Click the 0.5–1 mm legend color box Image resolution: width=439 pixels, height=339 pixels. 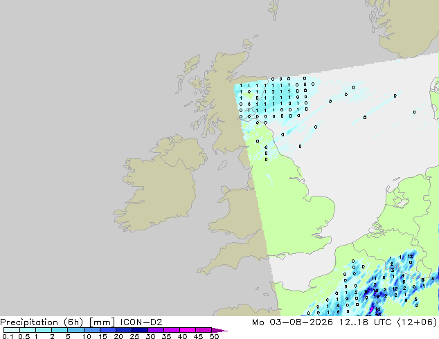[28, 330]
